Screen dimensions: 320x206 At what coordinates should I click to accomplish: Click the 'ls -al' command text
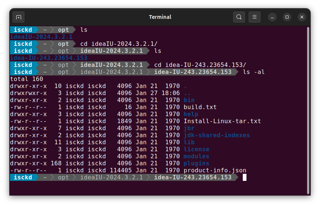pyautogui.click(x=254, y=72)
